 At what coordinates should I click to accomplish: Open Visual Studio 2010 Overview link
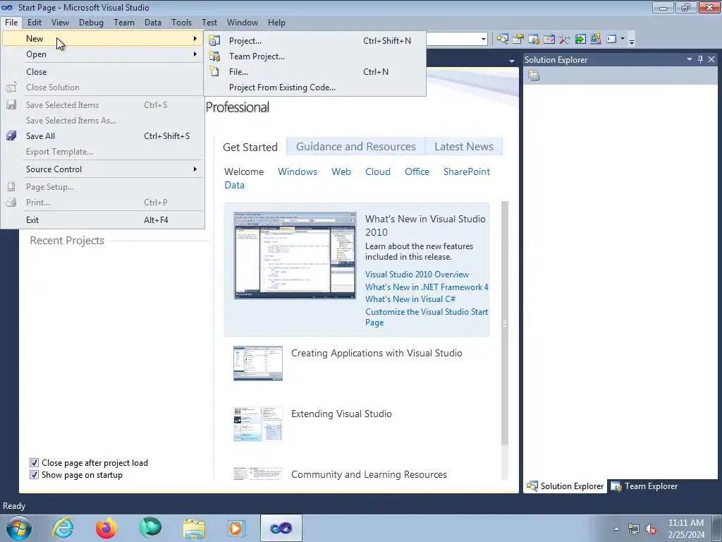coord(417,275)
